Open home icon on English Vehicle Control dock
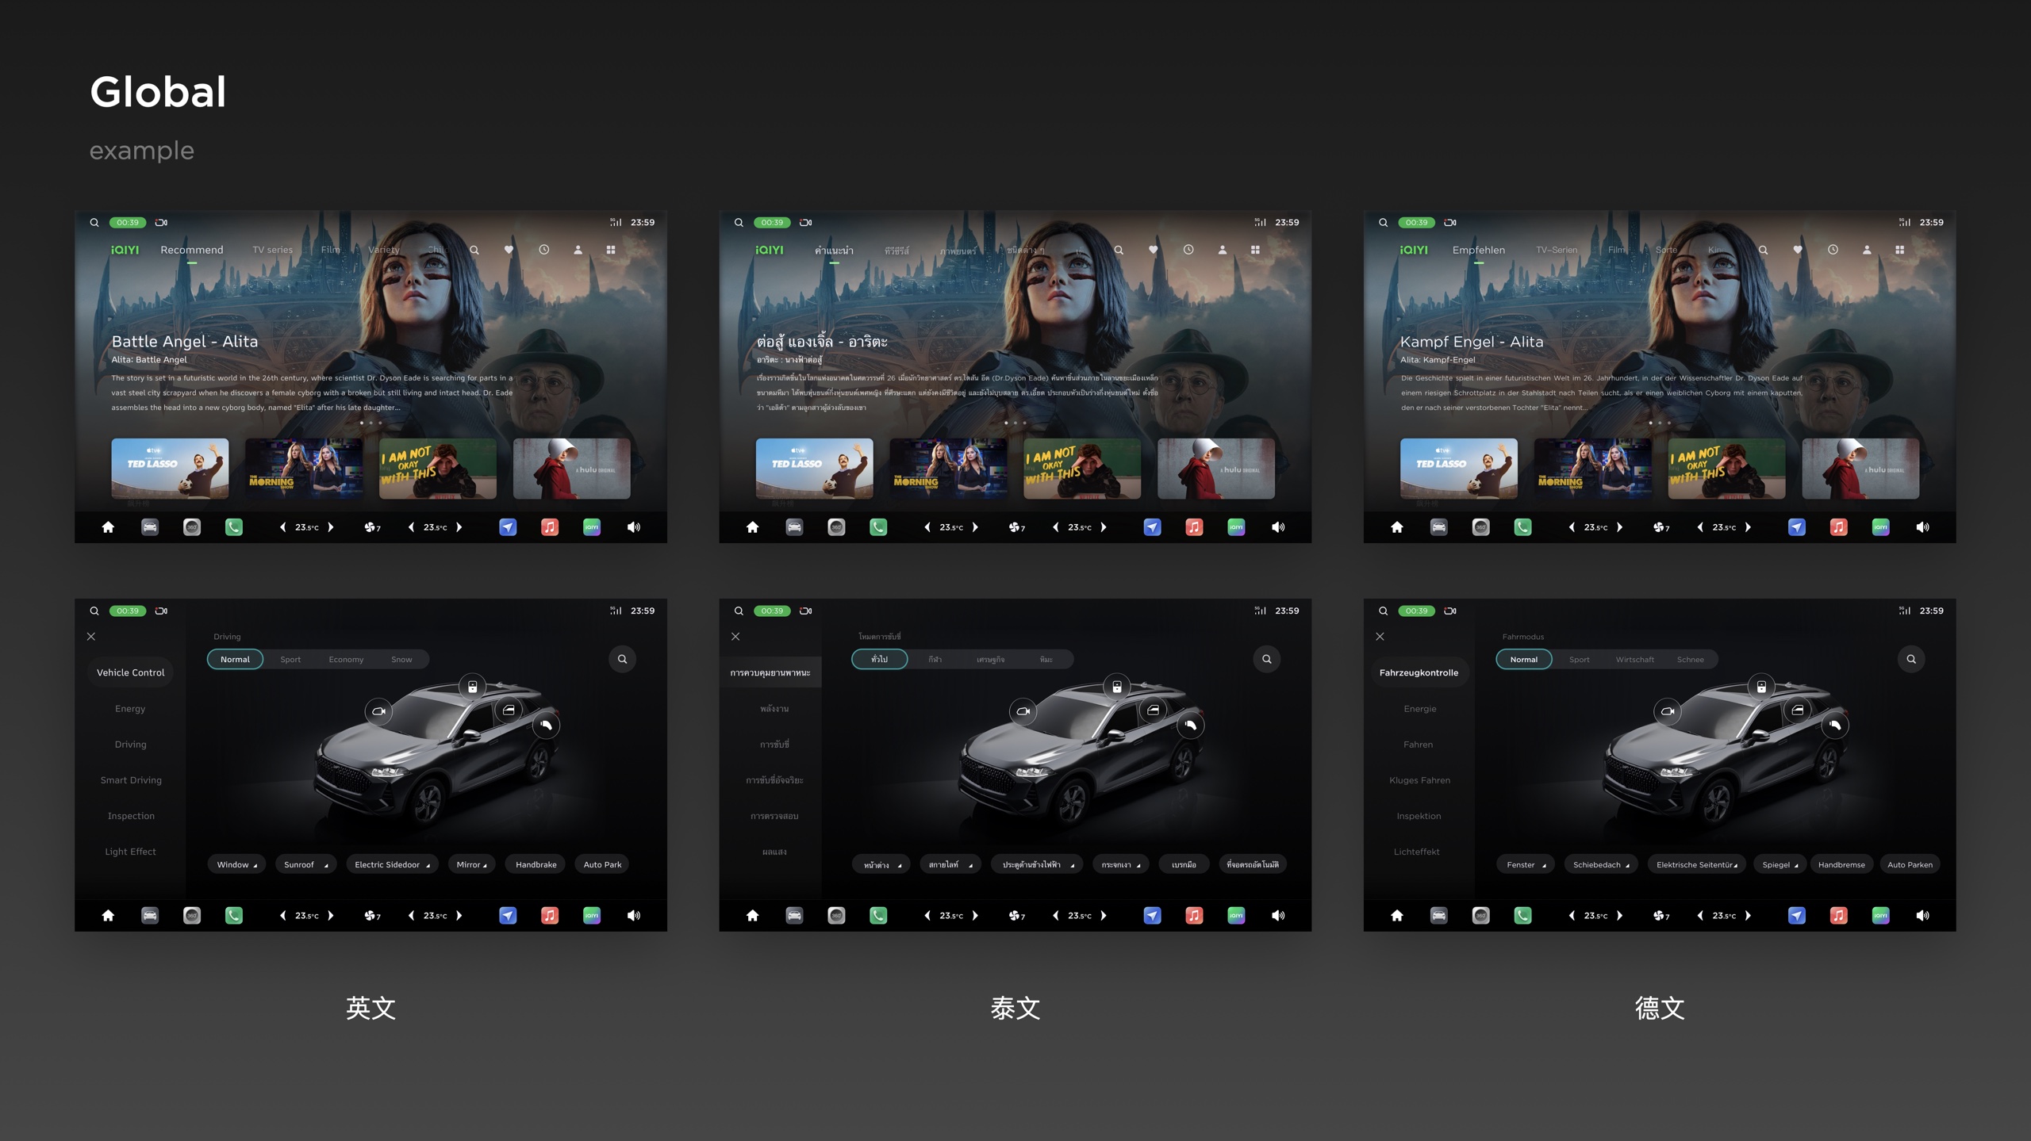This screenshot has width=2031, height=1141. [108, 916]
